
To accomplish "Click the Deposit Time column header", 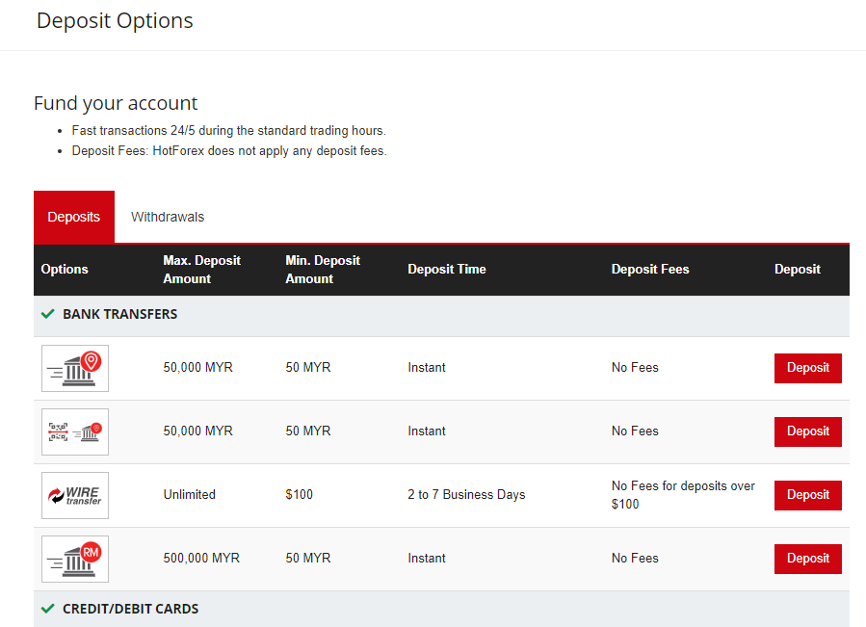I will (447, 269).
